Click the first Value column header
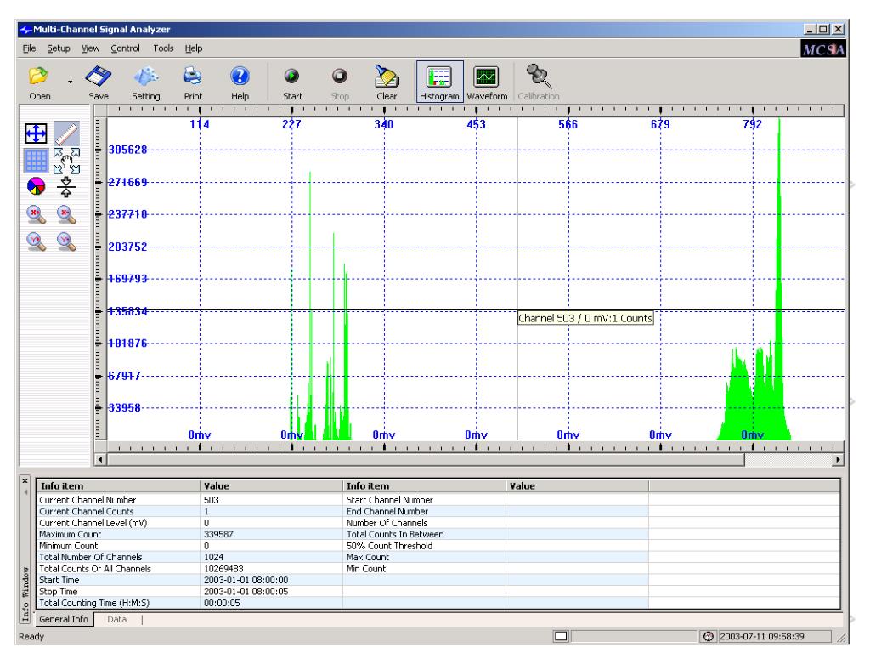This screenshot has height=653, width=870. click(271, 485)
